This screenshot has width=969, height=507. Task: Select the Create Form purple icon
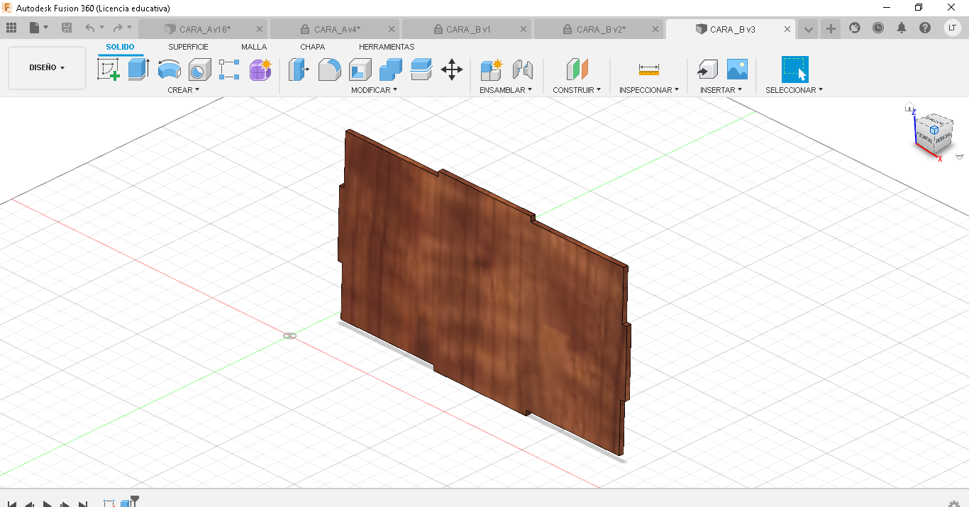260,69
